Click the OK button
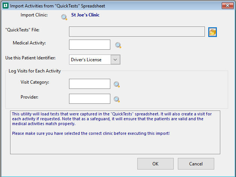The image size is (236, 177). pos(155,164)
